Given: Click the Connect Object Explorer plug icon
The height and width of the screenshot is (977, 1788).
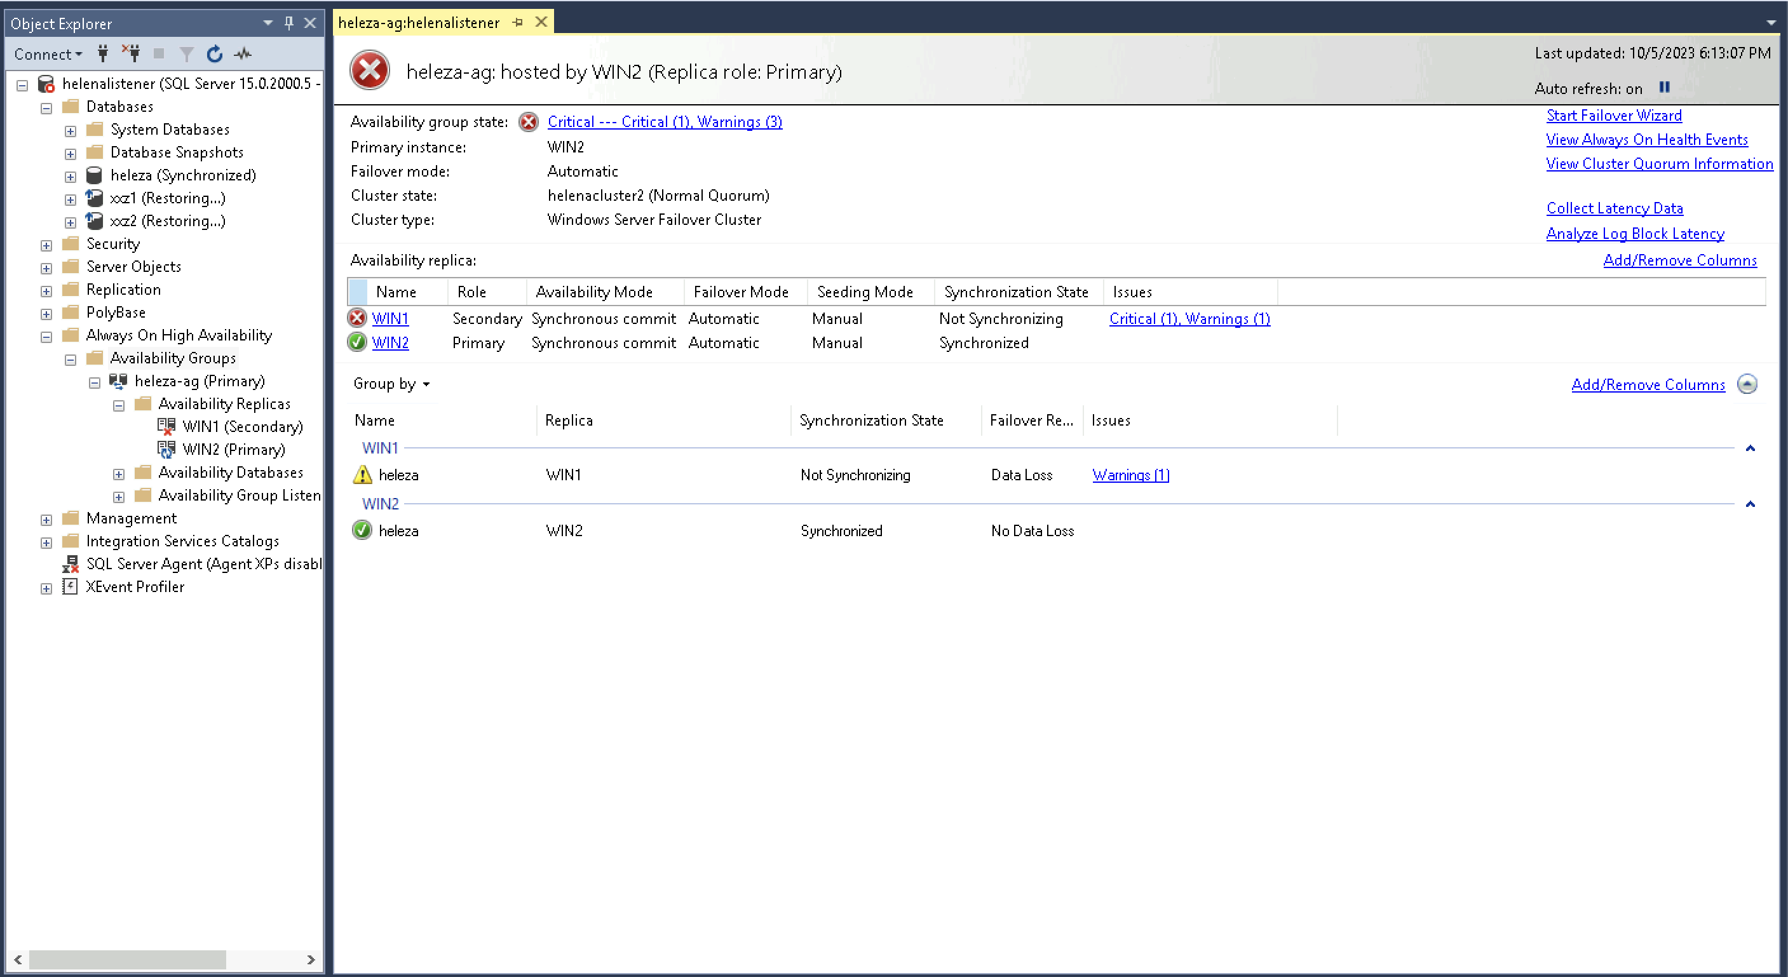Looking at the screenshot, I should [103, 53].
